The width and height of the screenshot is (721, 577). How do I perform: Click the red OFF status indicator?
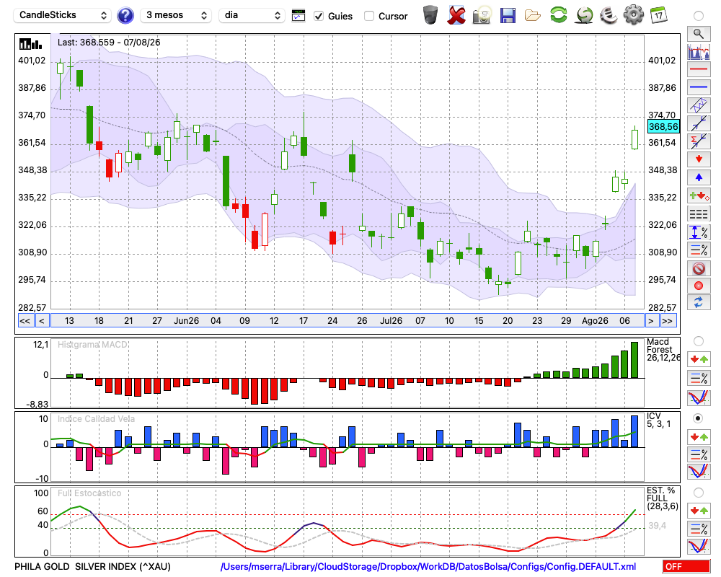(686, 566)
